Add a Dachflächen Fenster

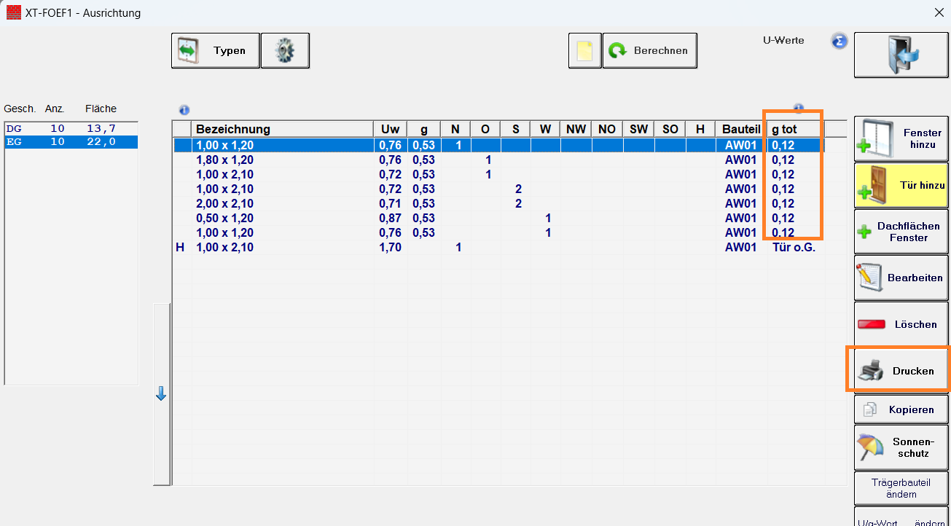pyautogui.click(x=901, y=232)
